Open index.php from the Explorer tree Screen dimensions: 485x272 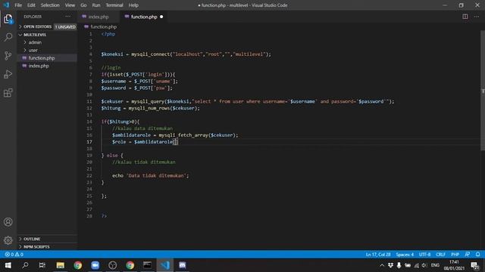[x=39, y=66]
